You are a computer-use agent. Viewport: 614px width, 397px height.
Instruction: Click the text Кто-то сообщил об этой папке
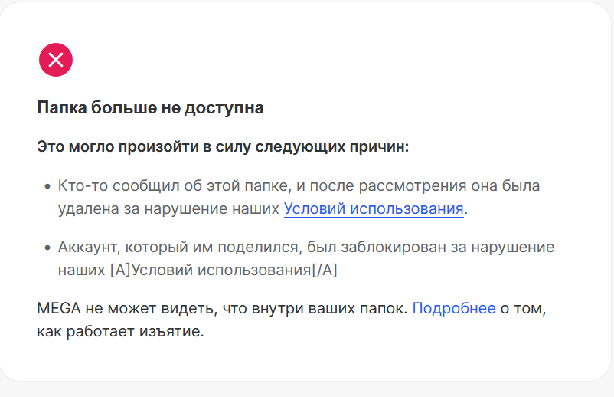[x=175, y=185]
